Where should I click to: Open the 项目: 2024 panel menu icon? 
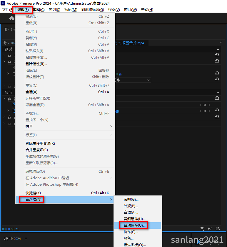(x=26, y=239)
